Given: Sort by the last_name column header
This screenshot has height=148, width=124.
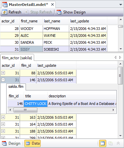Looking at the screenshot, I should pyautogui.click(x=56, y=21).
